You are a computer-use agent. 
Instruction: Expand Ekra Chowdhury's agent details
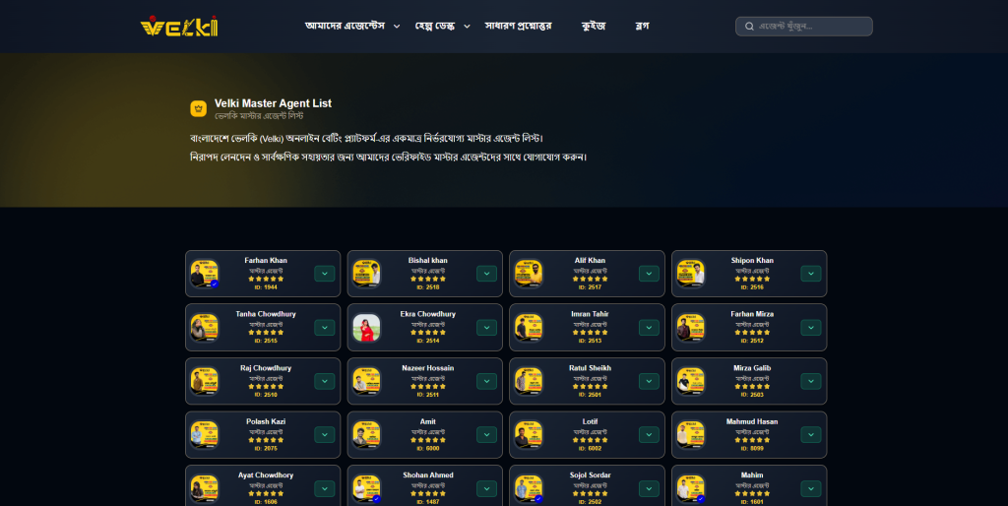[x=486, y=328]
